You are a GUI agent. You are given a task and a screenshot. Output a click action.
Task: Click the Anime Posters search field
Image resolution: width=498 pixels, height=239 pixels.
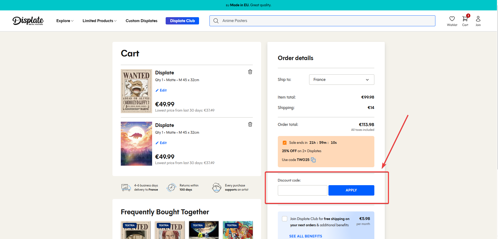[322, 21]
